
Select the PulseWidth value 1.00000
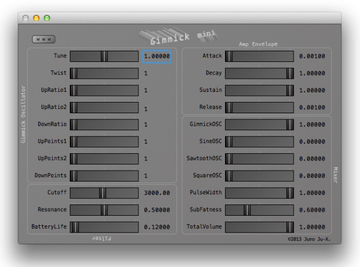312,193
